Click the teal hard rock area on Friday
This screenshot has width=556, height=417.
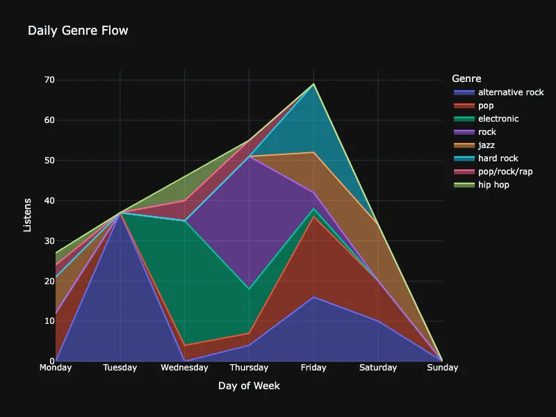[x=313, y=119]
